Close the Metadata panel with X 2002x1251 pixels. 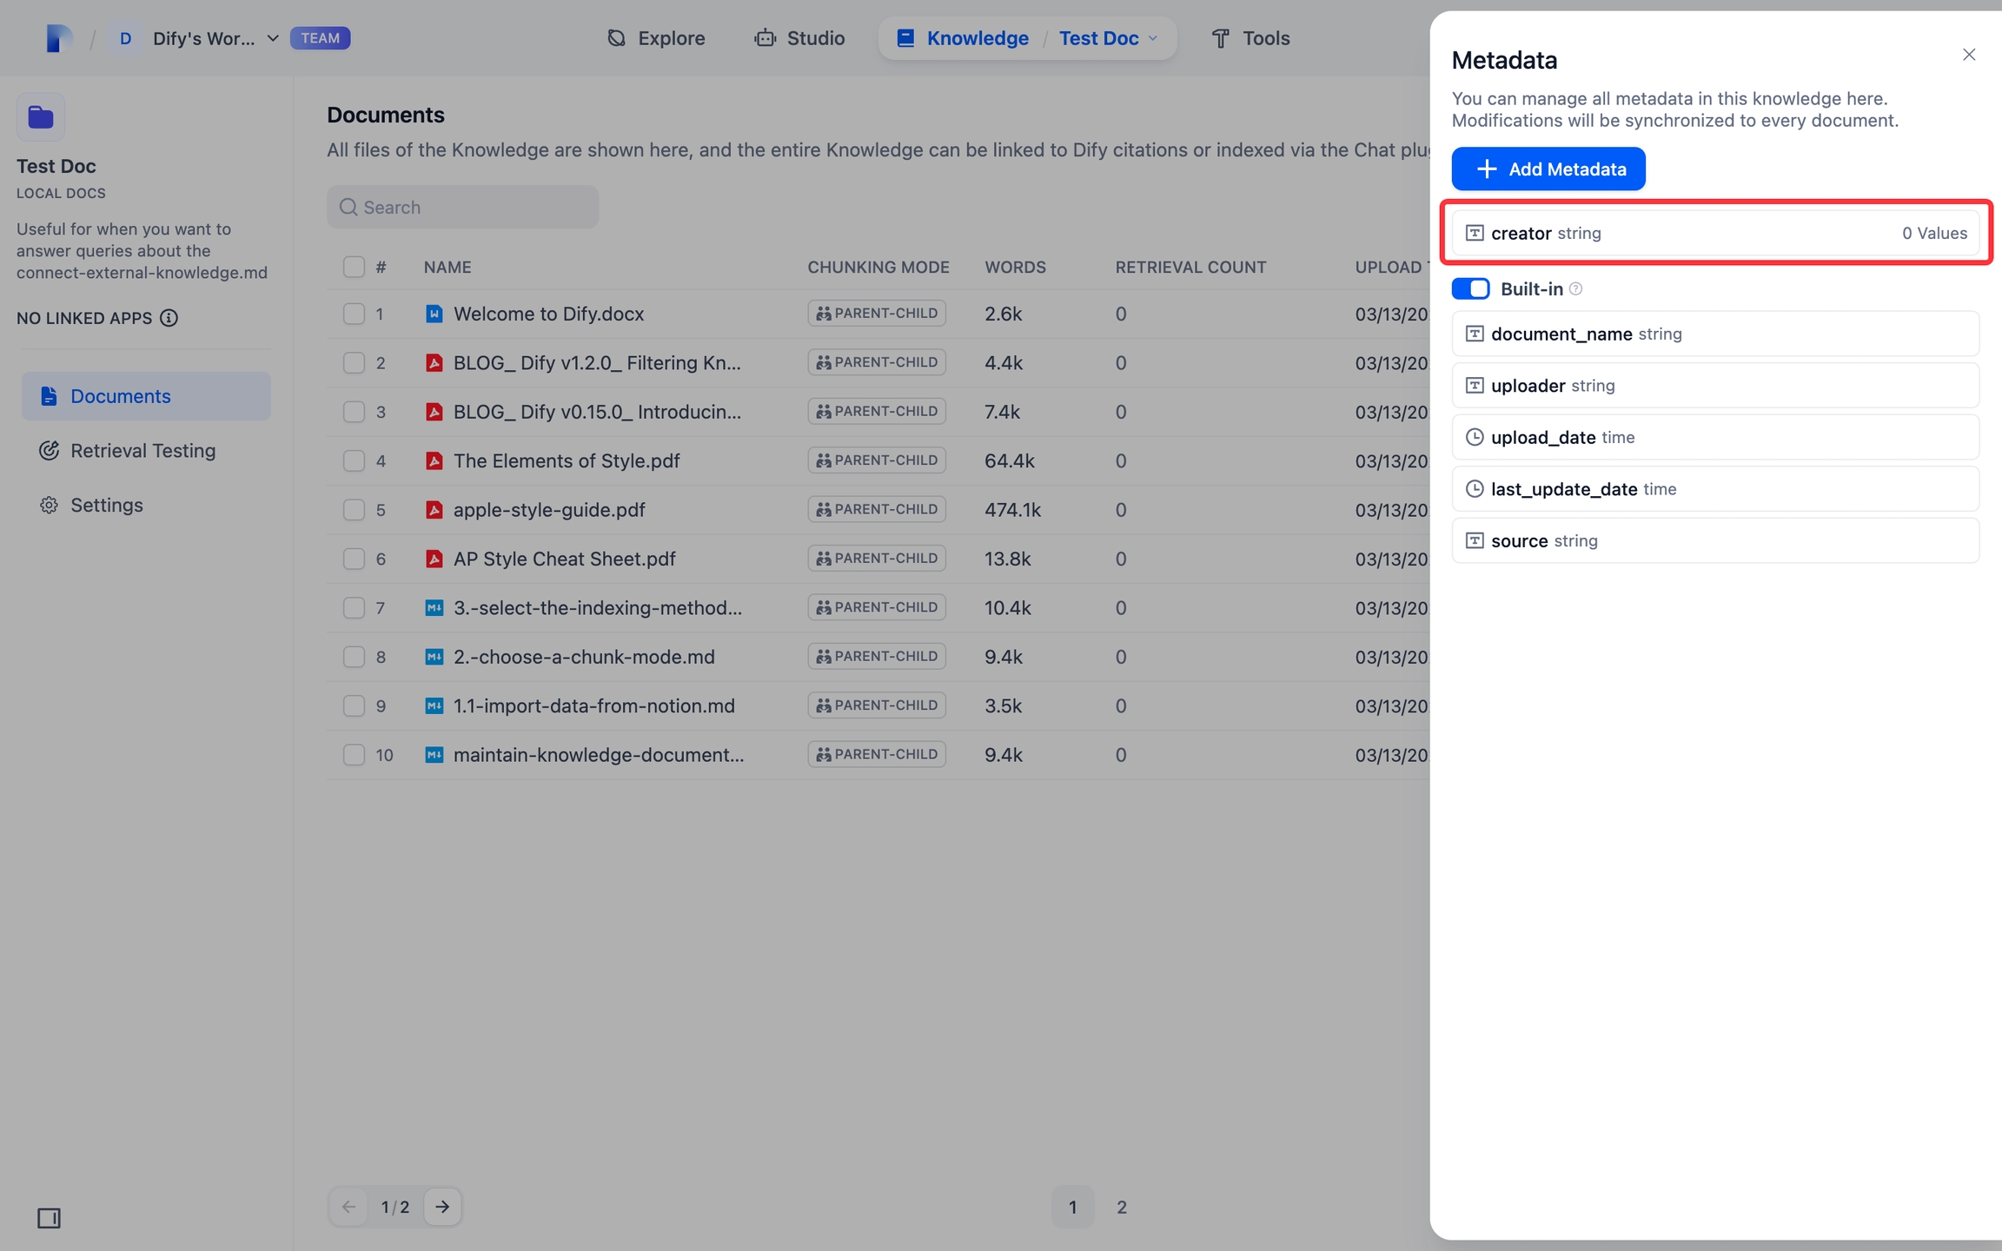click(x=1968, y=55)
